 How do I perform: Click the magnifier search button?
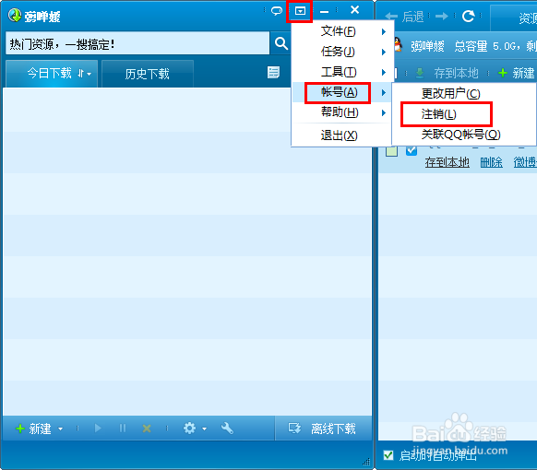281,43
